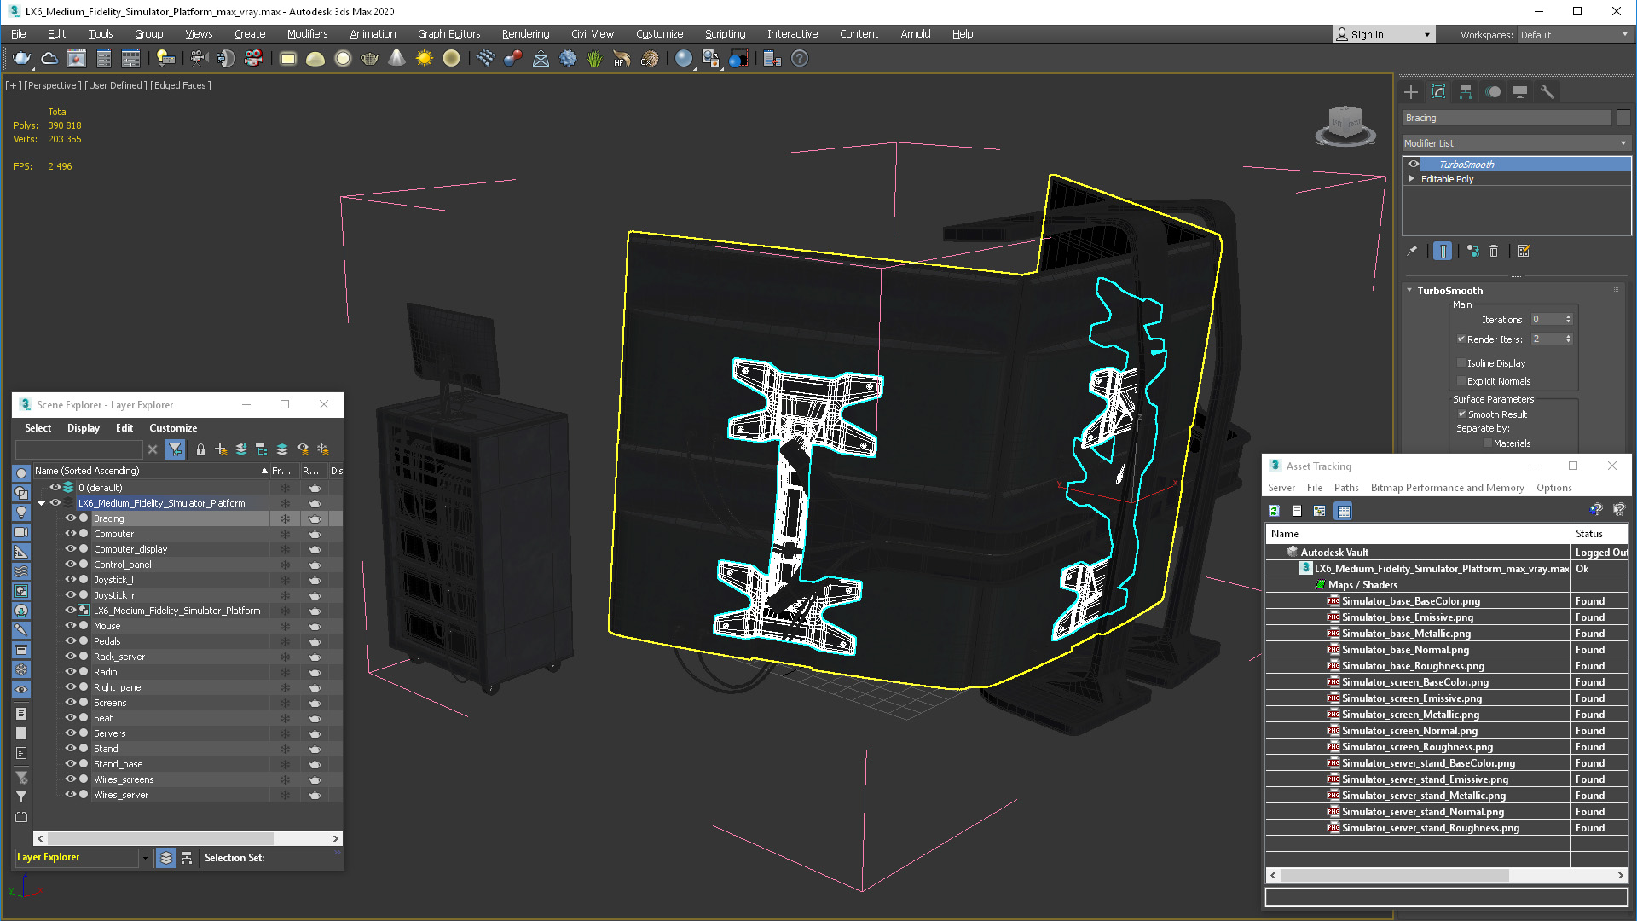Open the Create panel plus tab
The width and height of the screenshot is (1637, 921).
(x=1411, y=92)
